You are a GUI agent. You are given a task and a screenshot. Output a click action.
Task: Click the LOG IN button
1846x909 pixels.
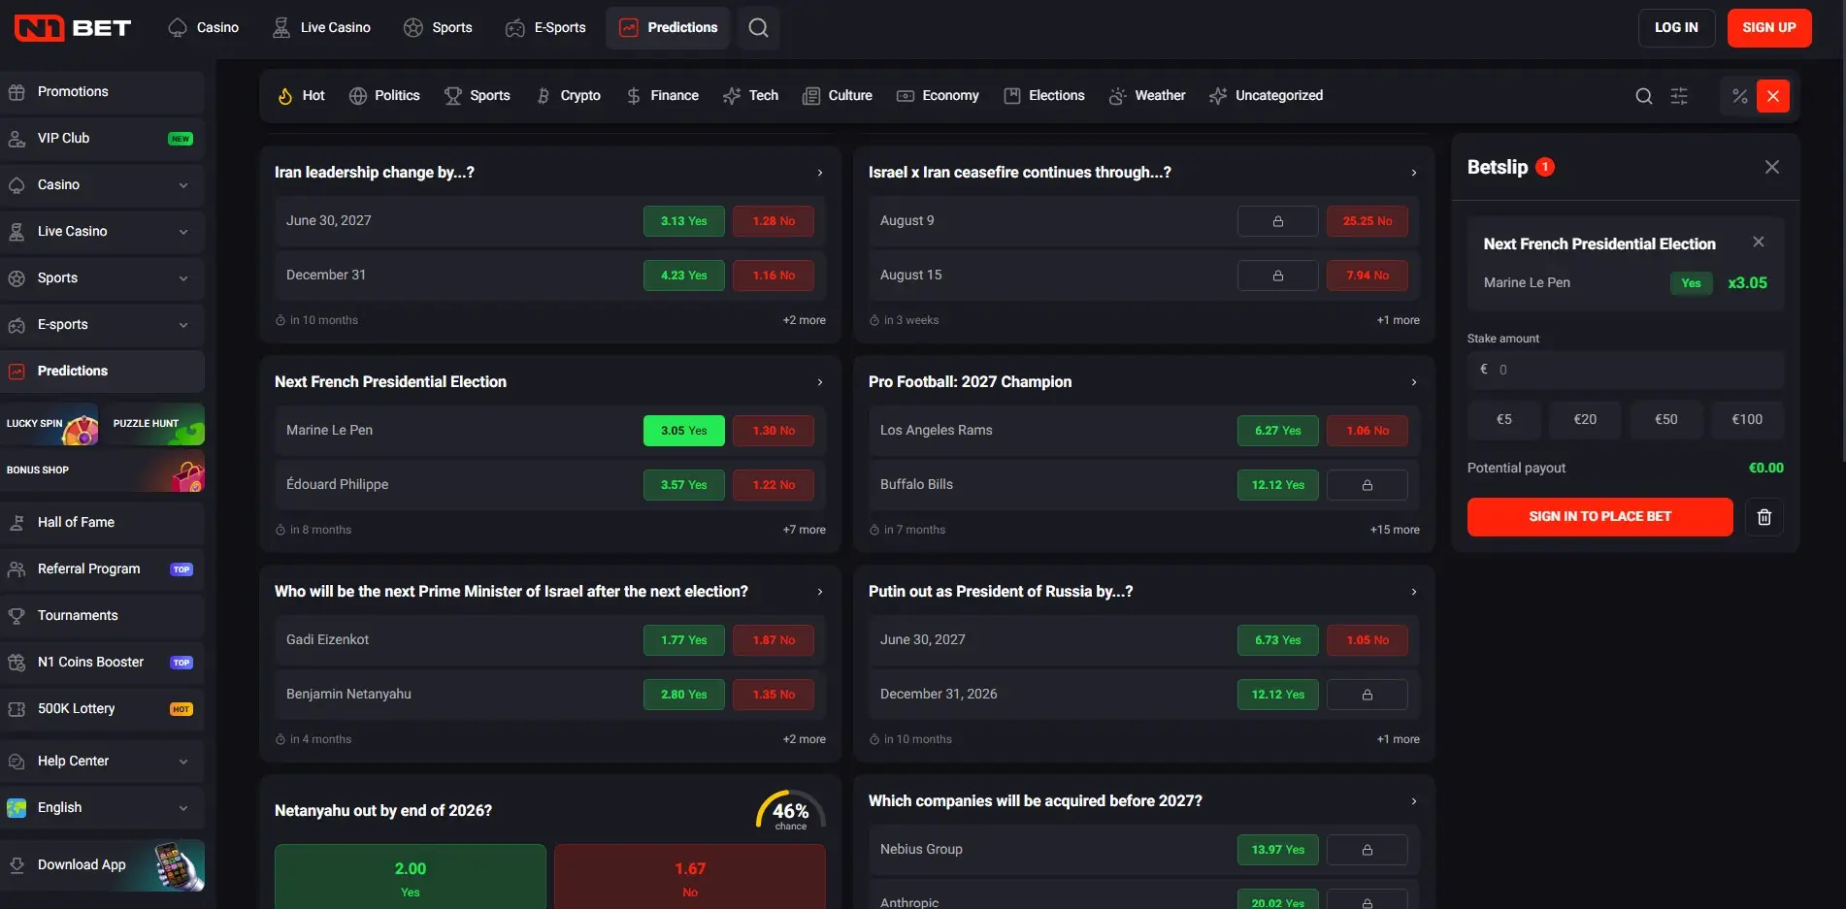tap(1676, 28)
